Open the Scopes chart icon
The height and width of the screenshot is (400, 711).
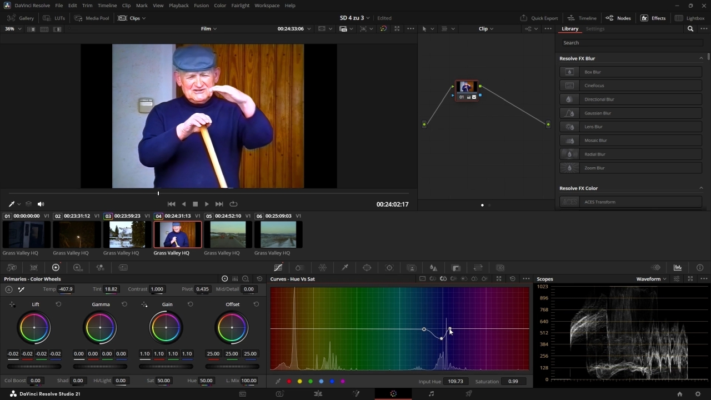click(678, 267)
